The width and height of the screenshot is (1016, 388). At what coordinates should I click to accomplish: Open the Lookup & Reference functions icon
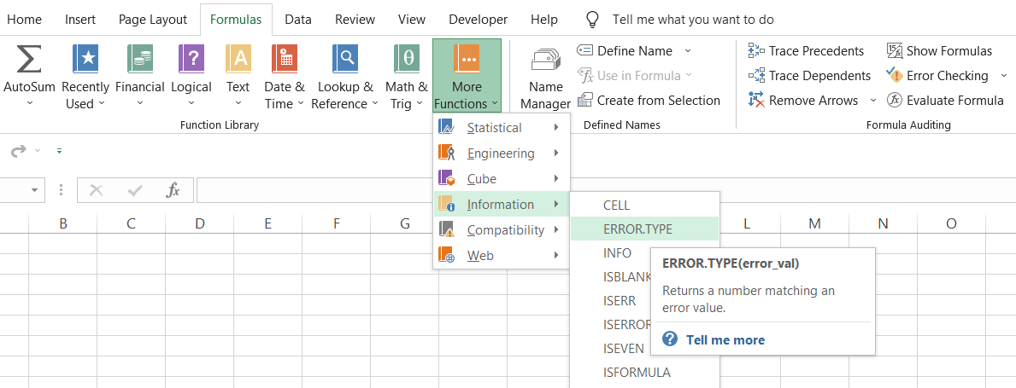(x=345, y=60)
